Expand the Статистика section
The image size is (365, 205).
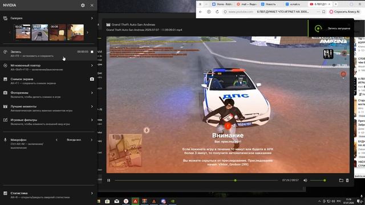point(92,193)
